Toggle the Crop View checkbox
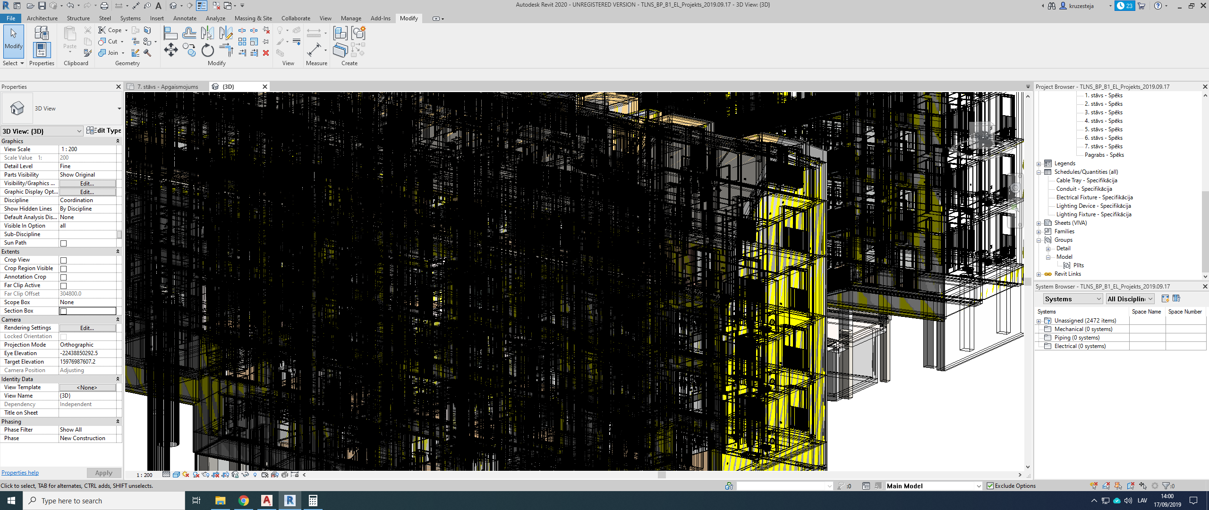This screenshot has height=510, width=1209. (x=64, y=260)
